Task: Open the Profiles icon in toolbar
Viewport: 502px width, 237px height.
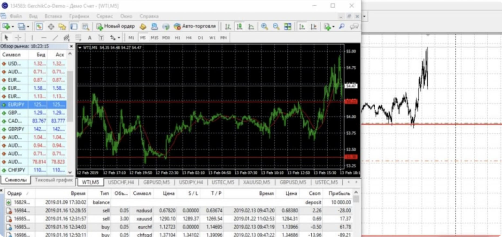Action: coord(21,26)
